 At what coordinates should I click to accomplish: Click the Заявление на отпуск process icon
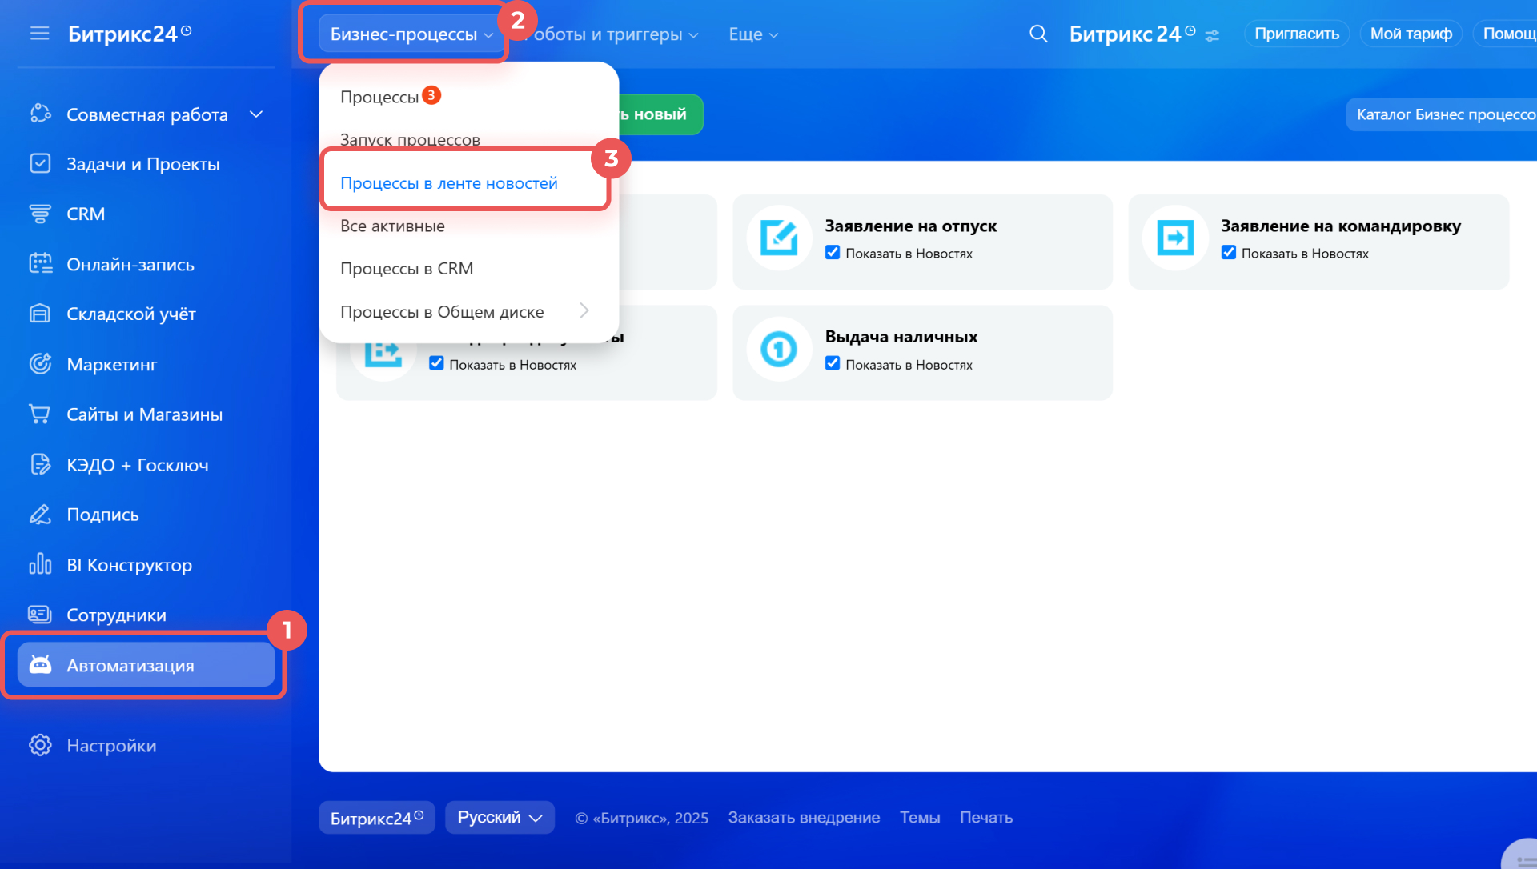click(779, 238)
